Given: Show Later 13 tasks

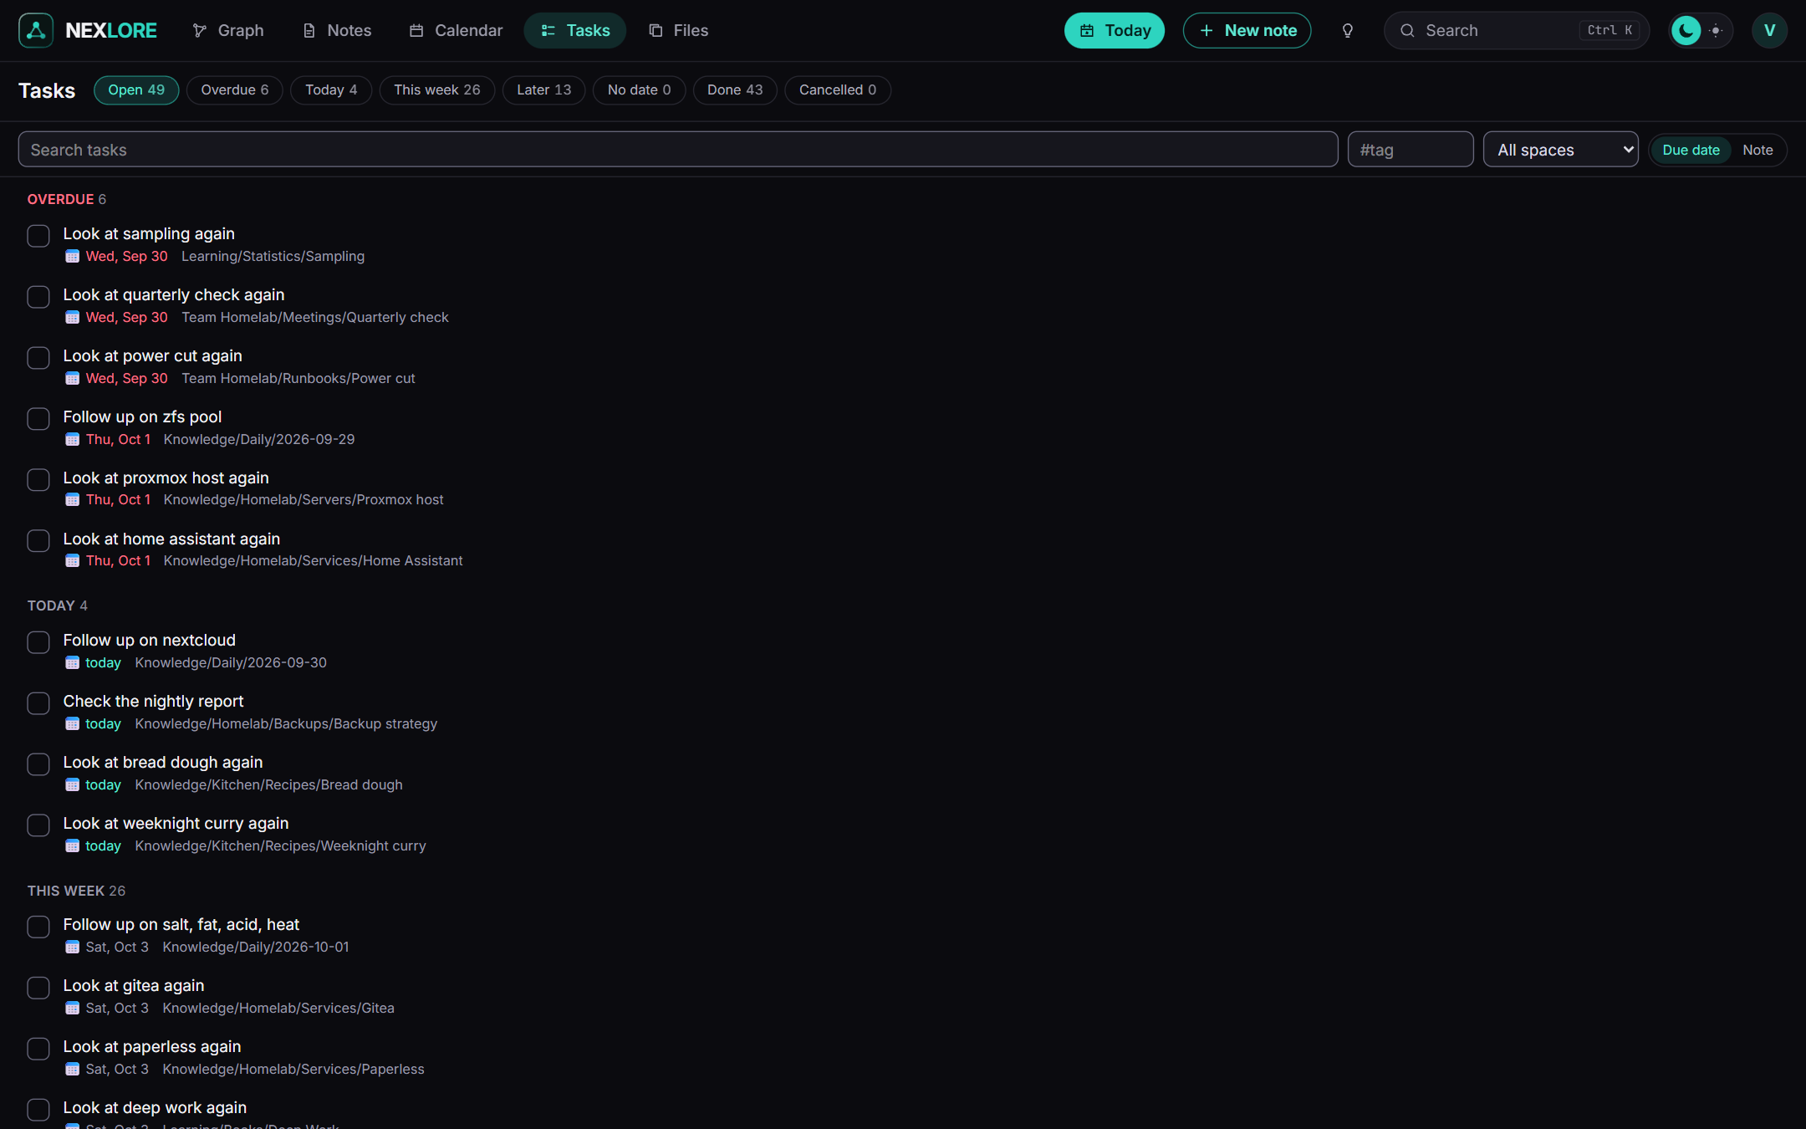Looking at the screenshot, I should (x=544, y=90).
